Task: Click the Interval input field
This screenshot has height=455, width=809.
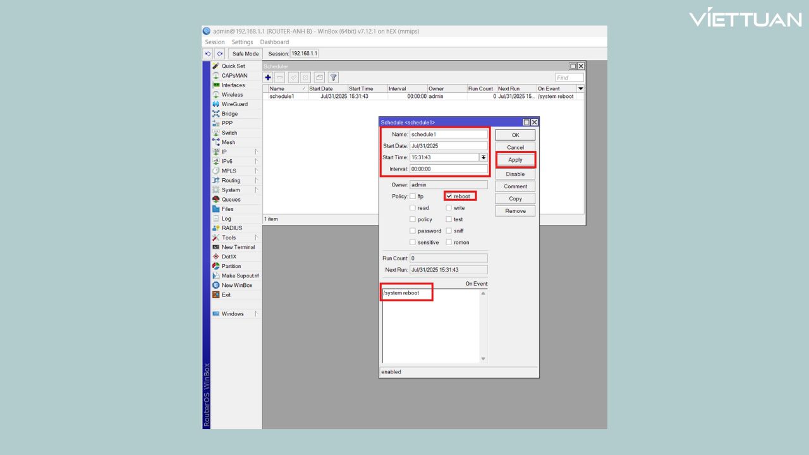Action: coord(448,169)
